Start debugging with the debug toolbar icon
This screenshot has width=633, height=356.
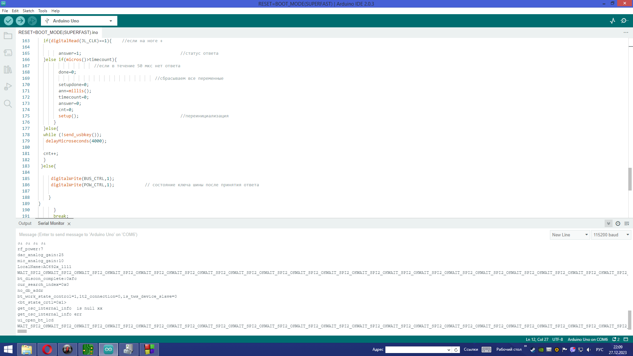coord(32,21)
